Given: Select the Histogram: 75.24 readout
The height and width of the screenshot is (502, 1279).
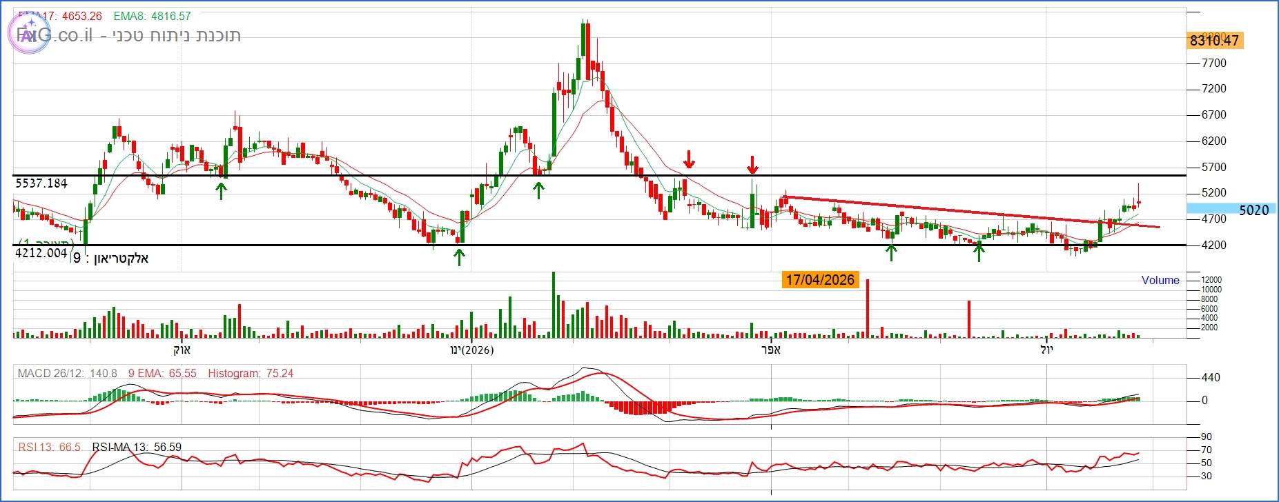Looking at the screenshot, I should [251, 374].
